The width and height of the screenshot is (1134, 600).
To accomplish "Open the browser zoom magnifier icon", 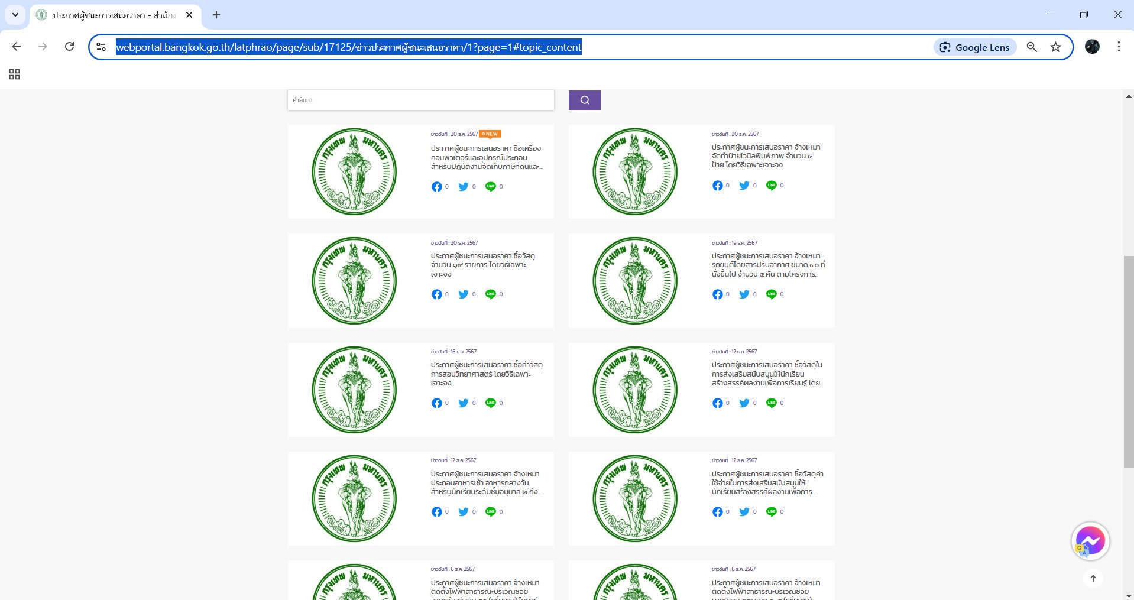I will click(1032, 47).
